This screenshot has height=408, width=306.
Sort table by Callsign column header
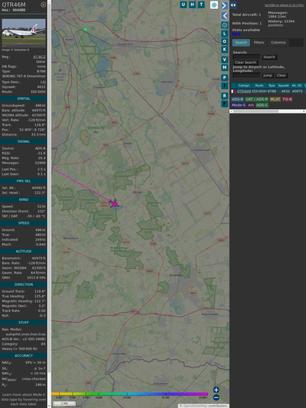click(x=244, y=85)
